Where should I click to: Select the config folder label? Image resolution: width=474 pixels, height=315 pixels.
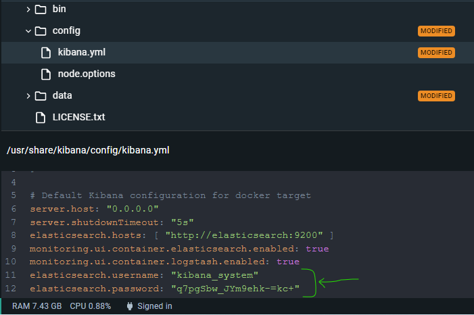(66, 30)
